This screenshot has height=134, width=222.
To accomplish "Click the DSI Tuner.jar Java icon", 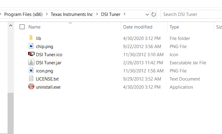I will pyautogui.click(x=31, y=62).
